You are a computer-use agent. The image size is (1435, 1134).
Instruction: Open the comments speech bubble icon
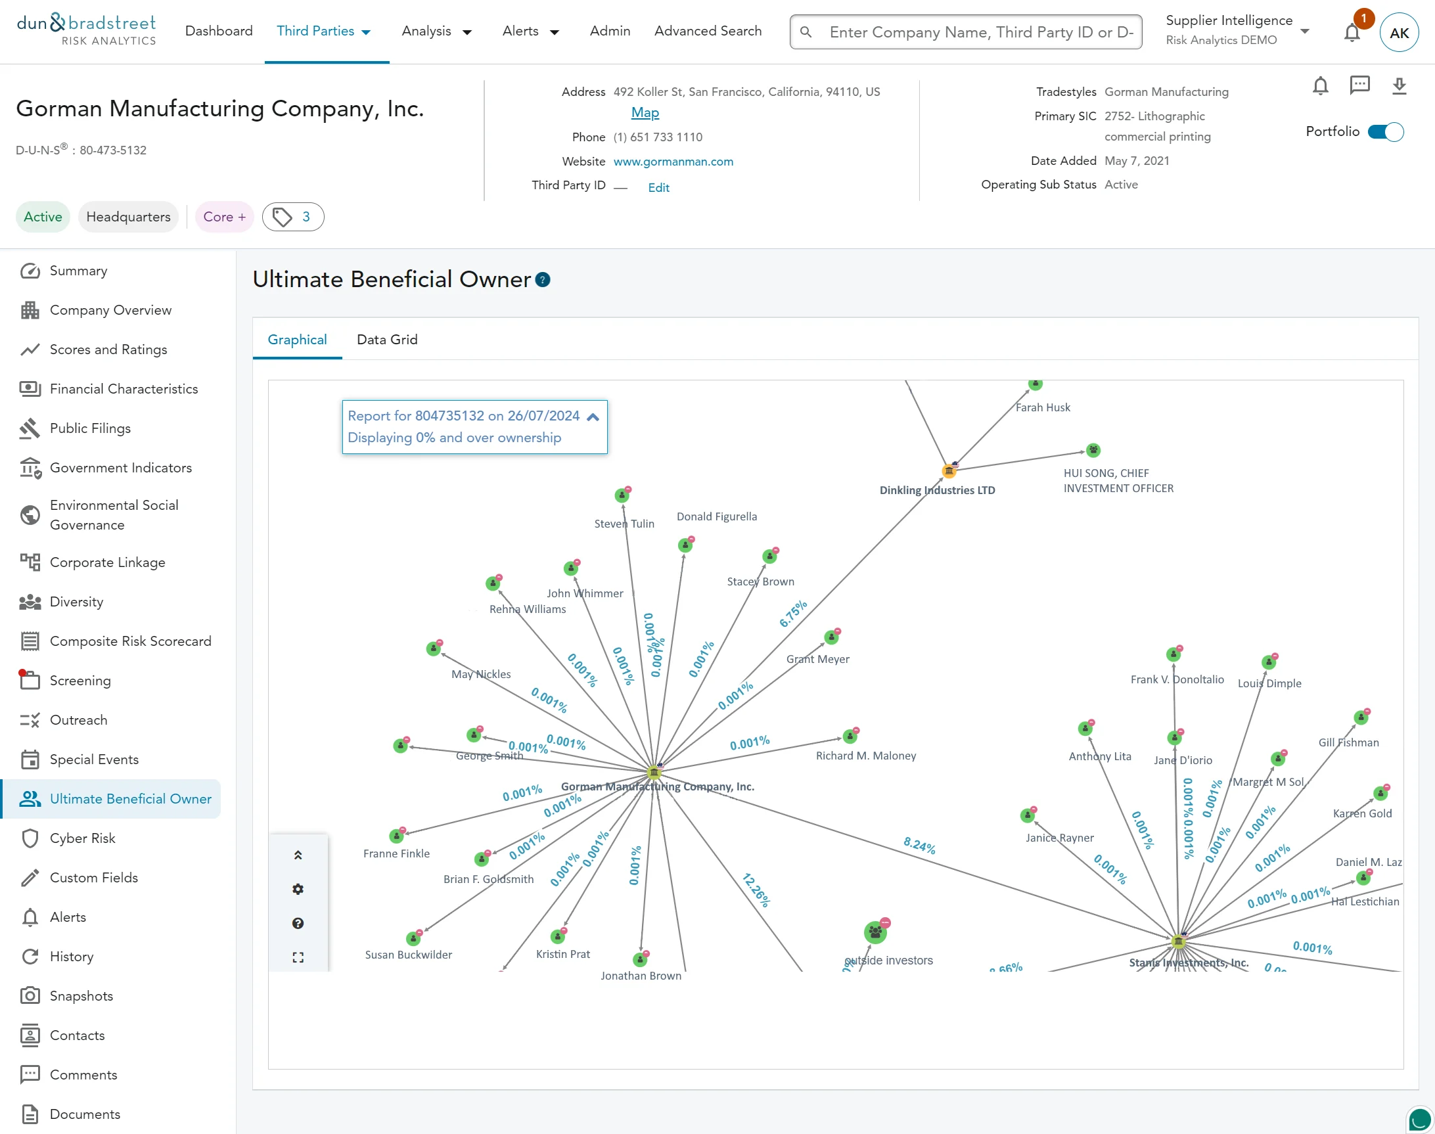1359,85
